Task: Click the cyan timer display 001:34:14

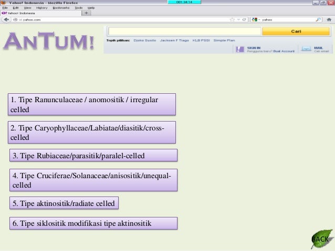Action: click(184, 2)
